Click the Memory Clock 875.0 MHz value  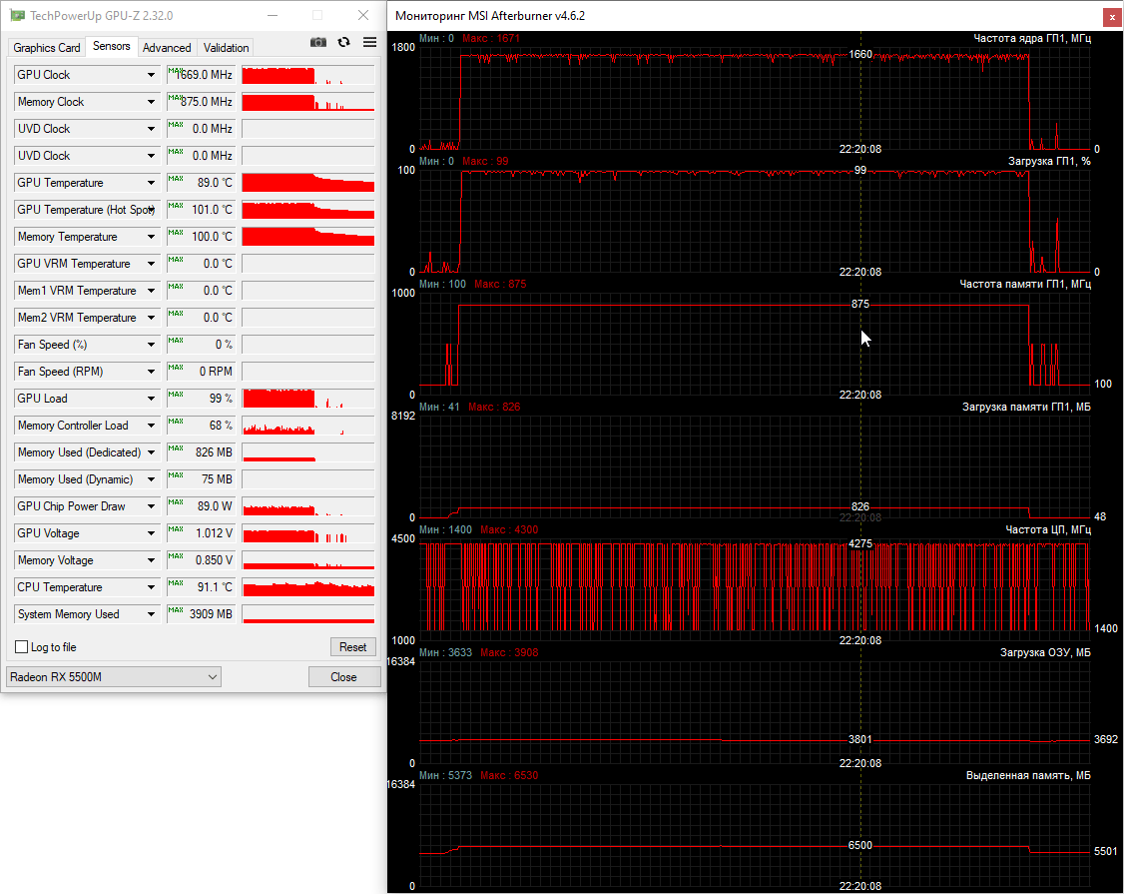(202, 102)
